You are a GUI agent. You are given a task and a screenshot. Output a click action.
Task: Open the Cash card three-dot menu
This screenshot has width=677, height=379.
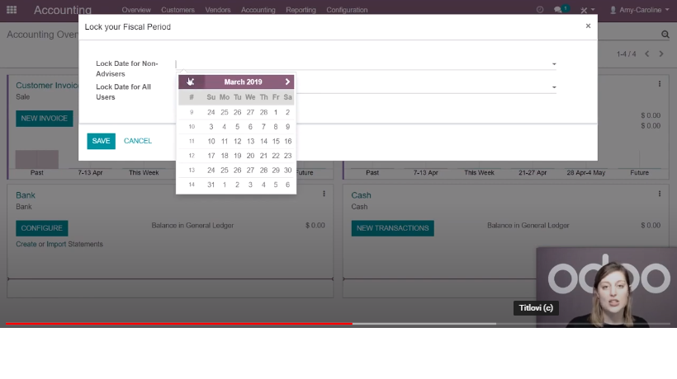660,194
